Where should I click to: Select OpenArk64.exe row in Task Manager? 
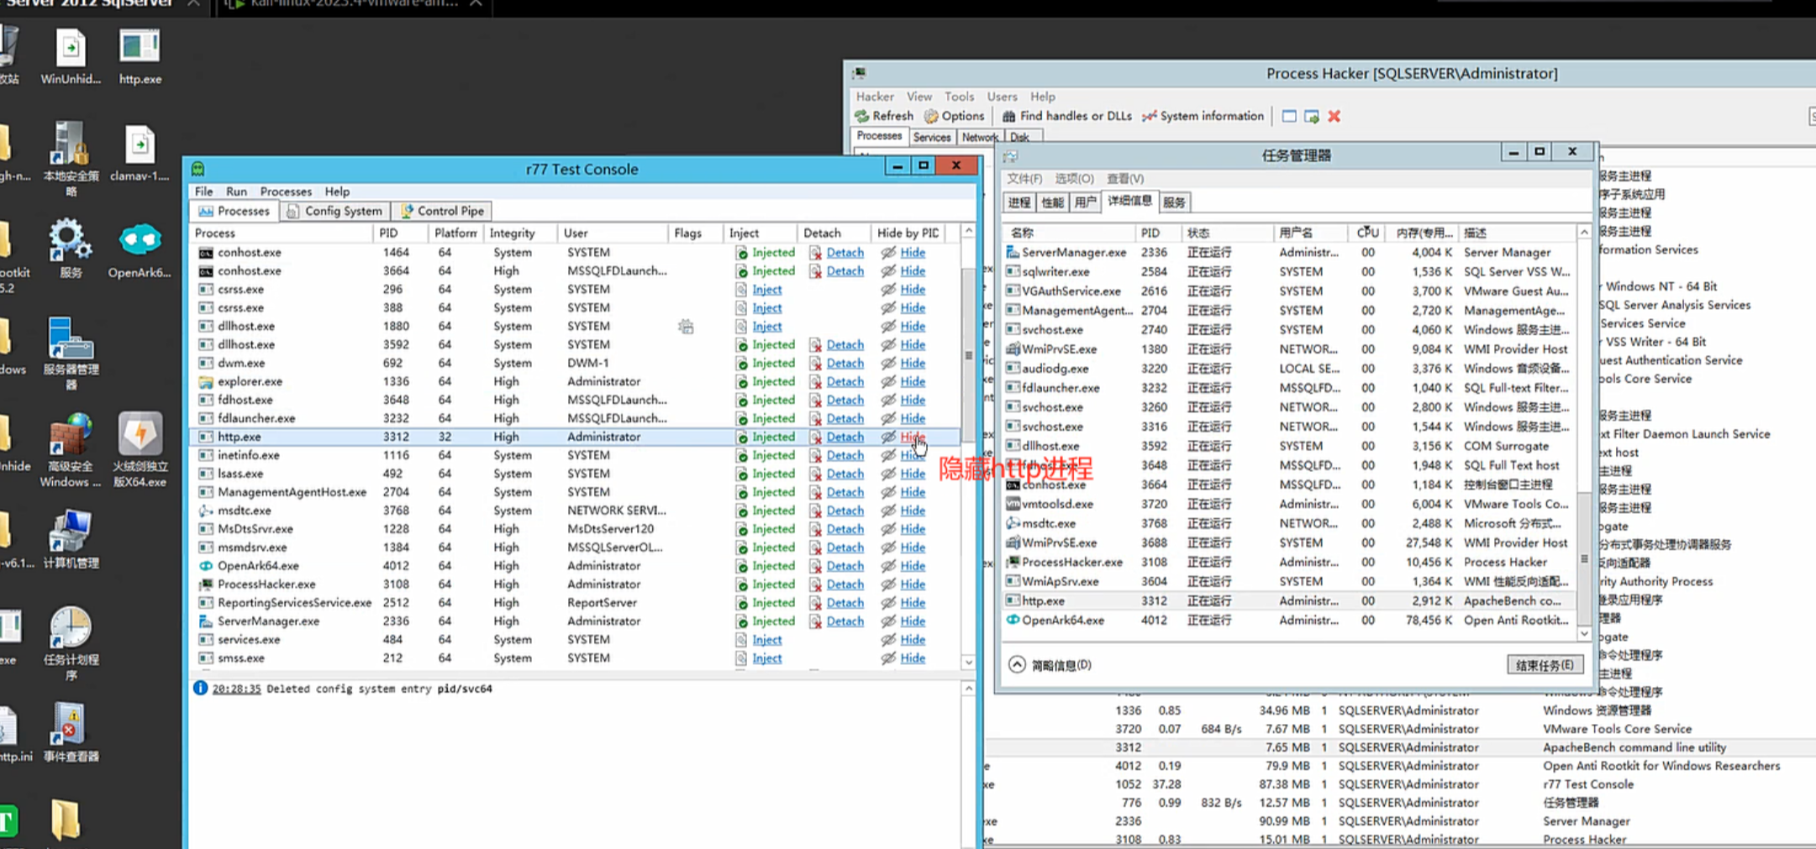(x=1289, y=621)
